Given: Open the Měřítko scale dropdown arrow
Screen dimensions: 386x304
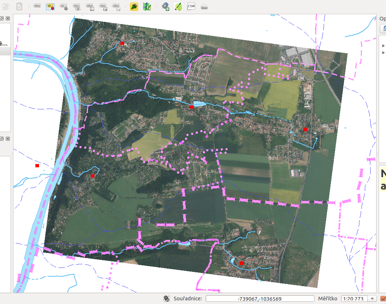Looking at the screenshot, I should click(372, 299).
